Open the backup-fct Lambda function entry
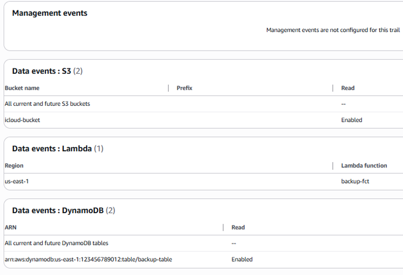Viewport: 403px width, 275px height. point(355,181)
